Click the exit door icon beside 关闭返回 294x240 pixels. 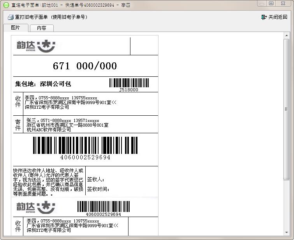click(x=264, y=17)
